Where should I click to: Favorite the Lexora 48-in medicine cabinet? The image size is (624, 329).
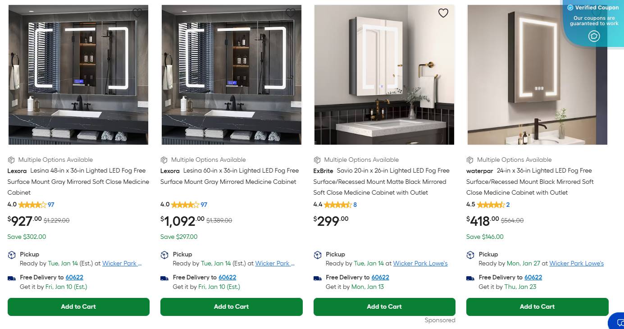coord(137,13)
